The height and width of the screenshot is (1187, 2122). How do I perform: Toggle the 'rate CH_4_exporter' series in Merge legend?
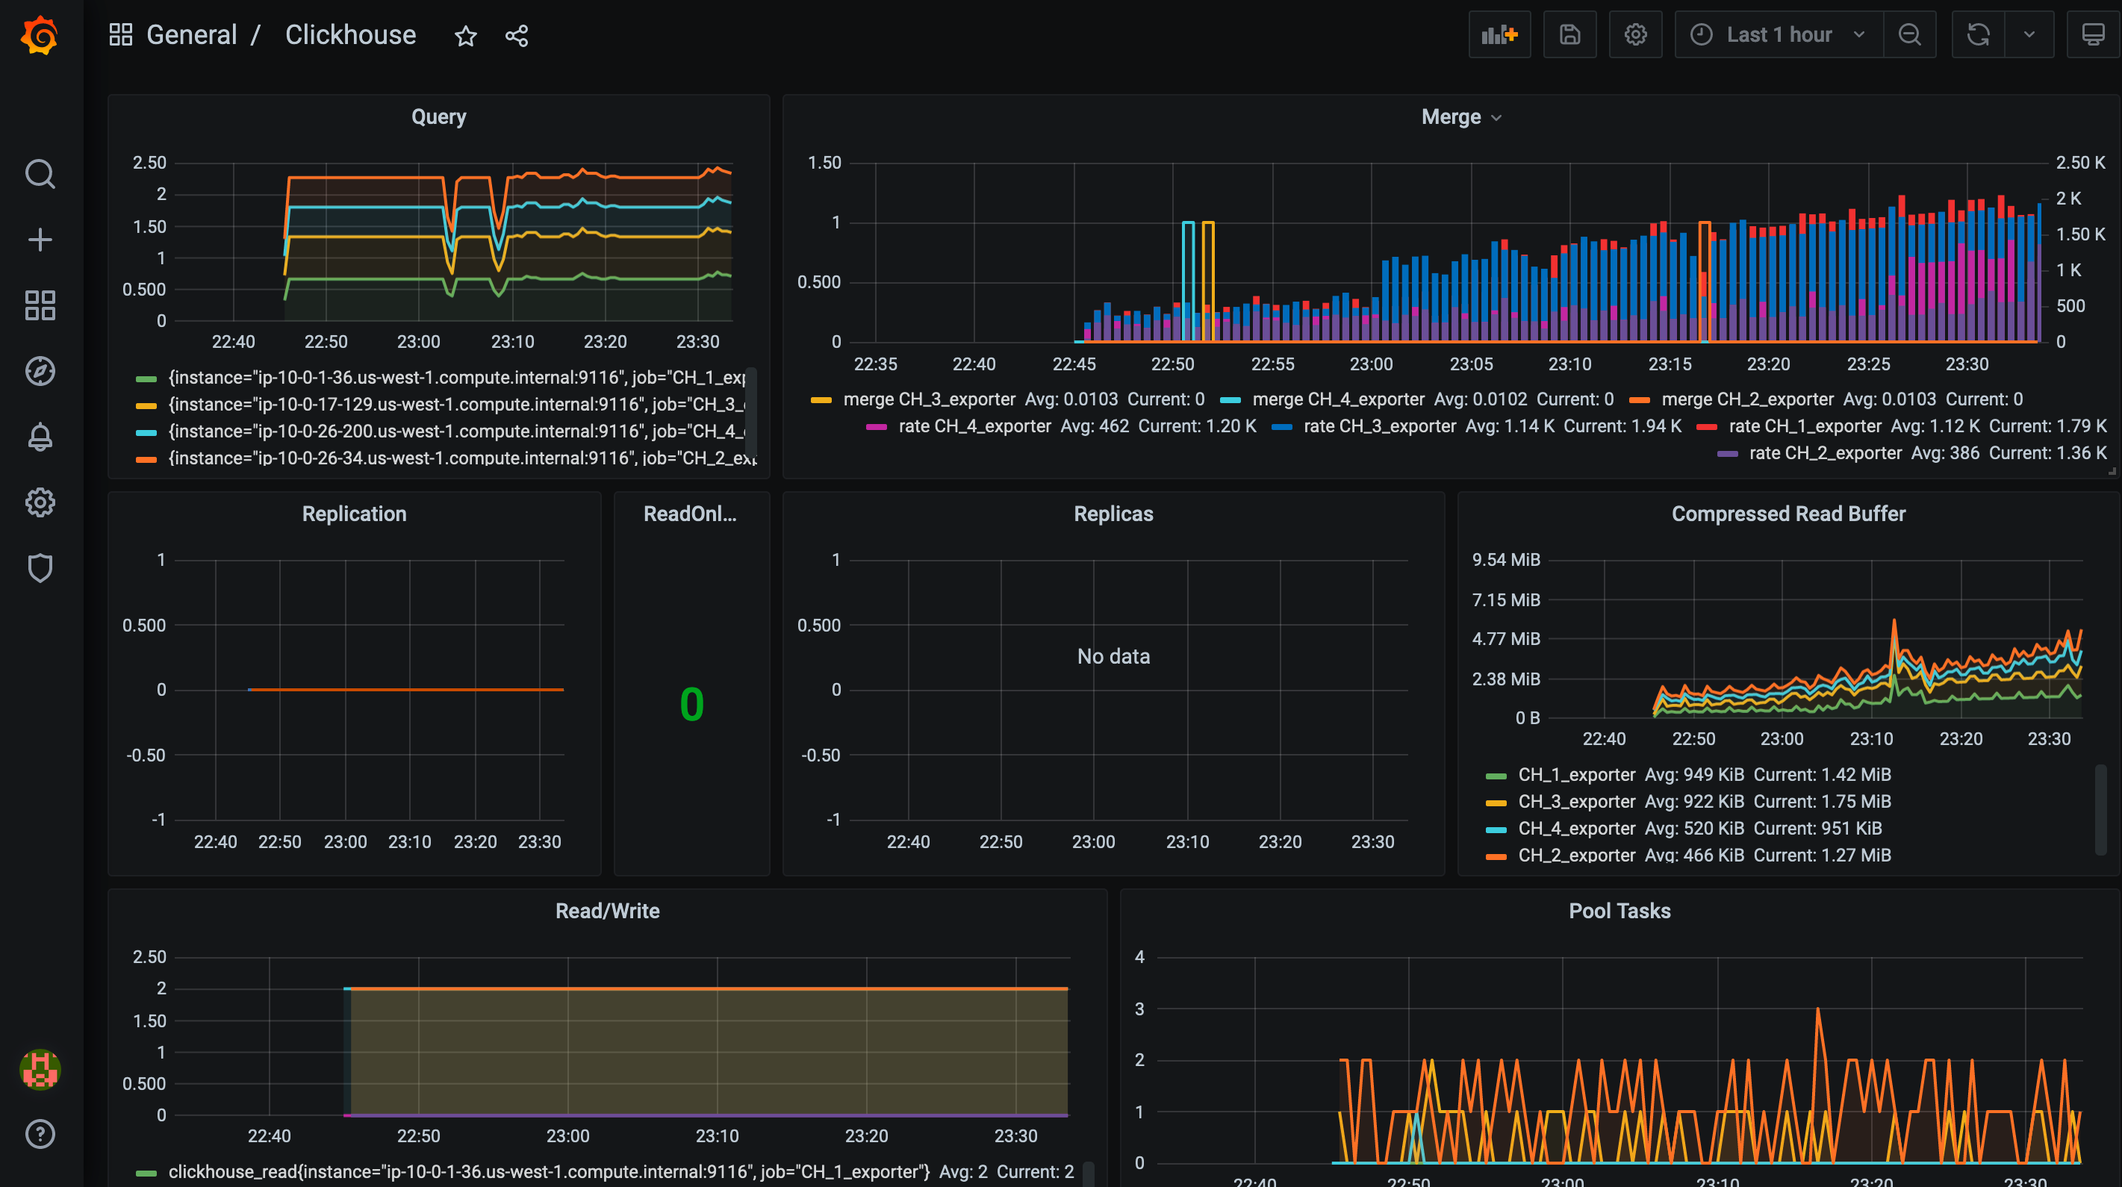tap(974, 426)
